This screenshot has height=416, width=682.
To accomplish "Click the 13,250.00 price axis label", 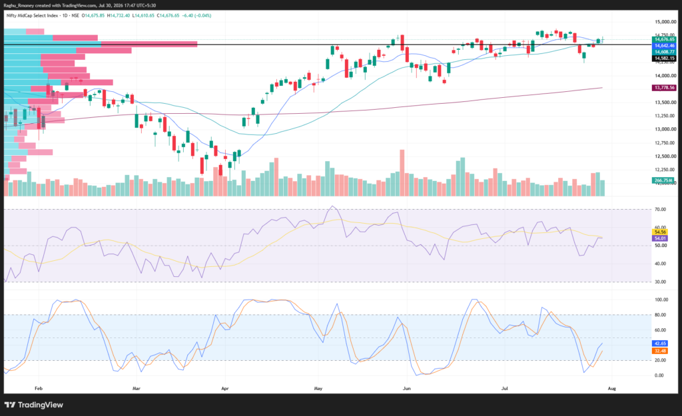I will click(665, 116).
